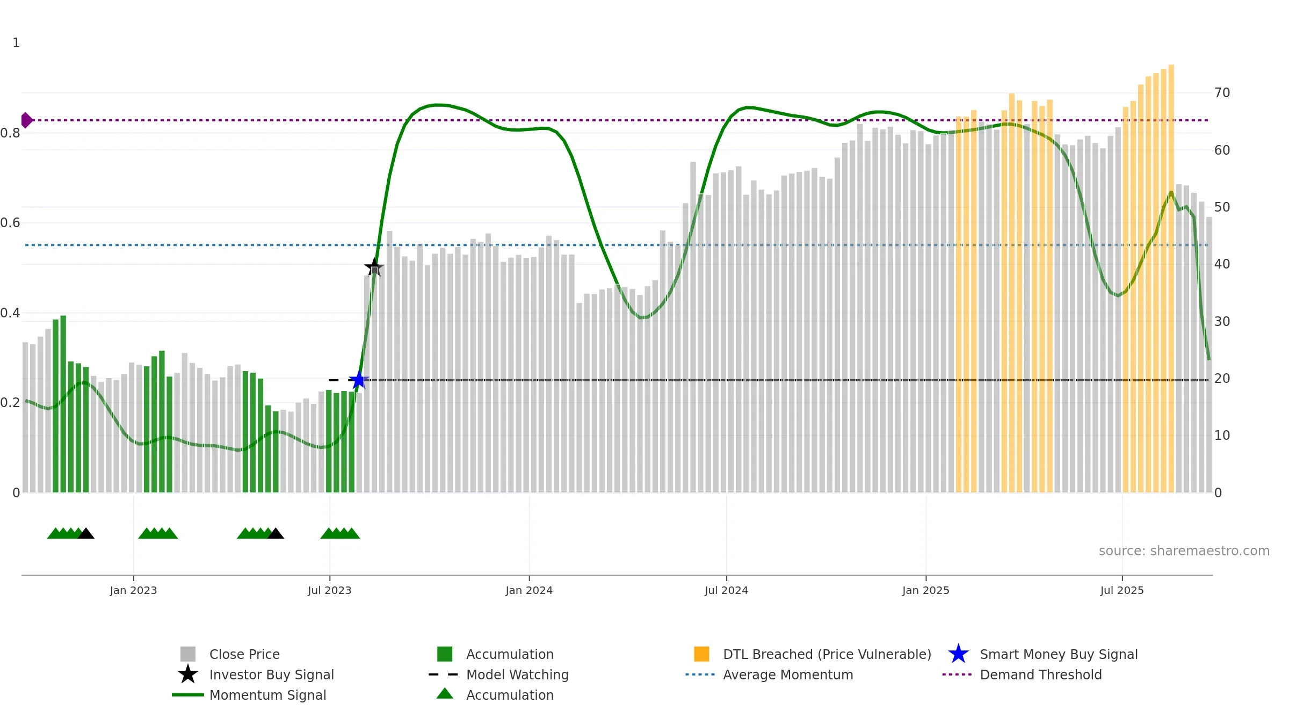1289x725 pixels.
Task: Click the black triangle after first accumulation cluster
Action: tap(86, 533)
